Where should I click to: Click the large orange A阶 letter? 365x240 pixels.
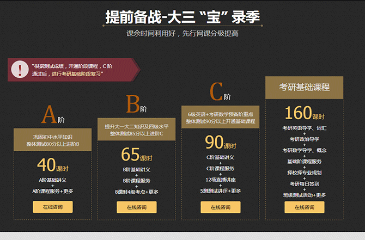click(x=50, y=115)
